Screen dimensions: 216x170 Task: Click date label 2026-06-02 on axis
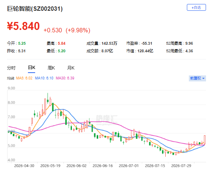[x=76, y=166]
